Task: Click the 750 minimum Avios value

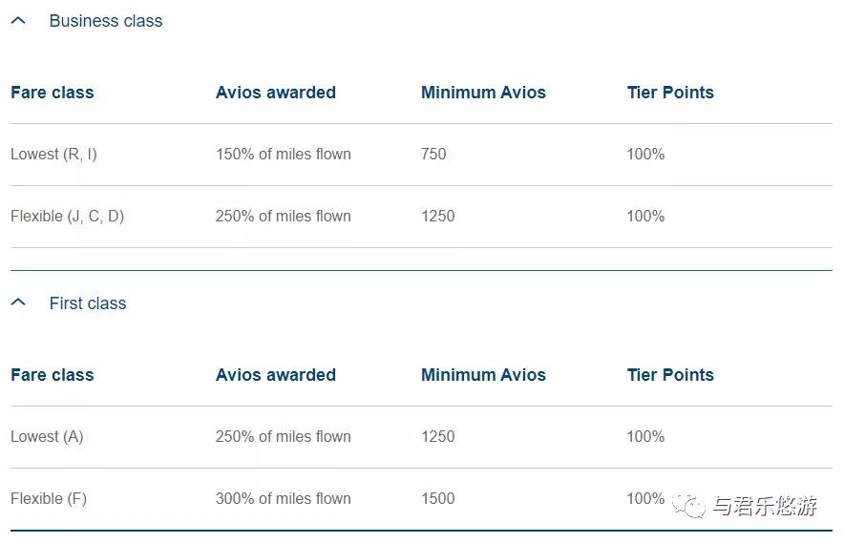Action: click(433, 155)
